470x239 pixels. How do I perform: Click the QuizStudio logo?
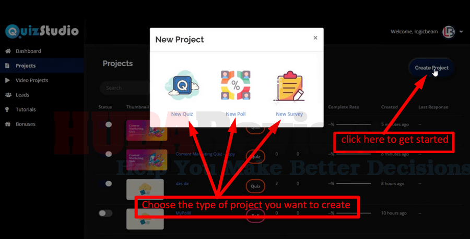pyautogui.click(x=42, y=31)
